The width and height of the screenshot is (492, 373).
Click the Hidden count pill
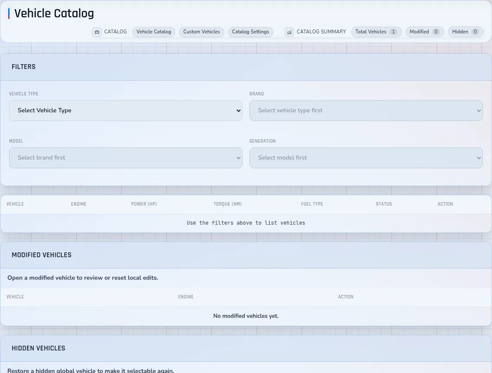click(x=466, y=32)
